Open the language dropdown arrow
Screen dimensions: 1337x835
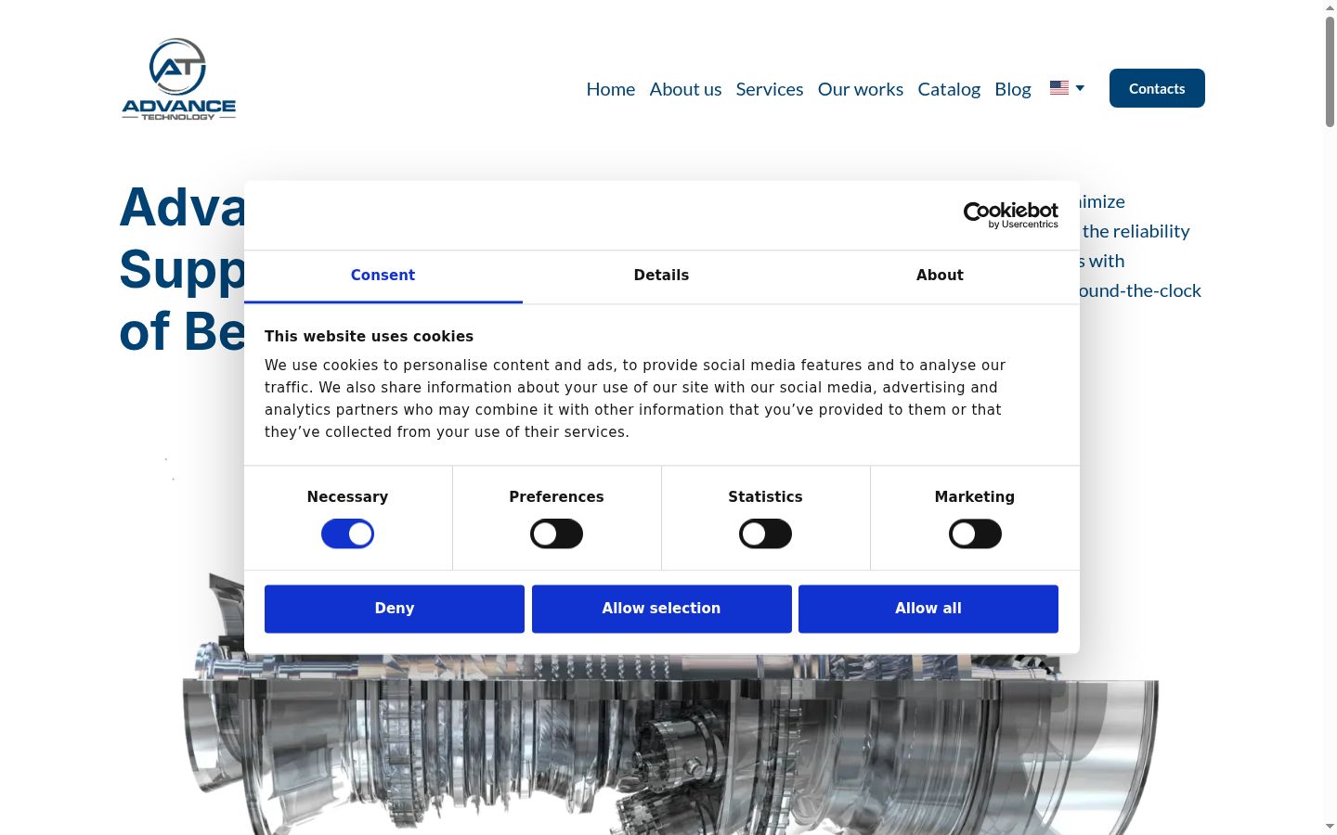[1080, 88]
